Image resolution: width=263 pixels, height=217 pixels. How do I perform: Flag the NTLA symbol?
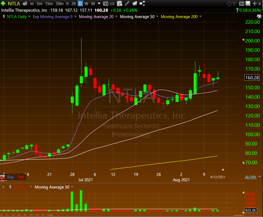coord(235,3)
